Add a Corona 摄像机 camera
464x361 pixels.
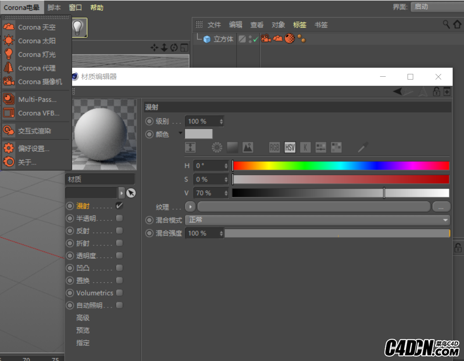[x=37, y=81]
